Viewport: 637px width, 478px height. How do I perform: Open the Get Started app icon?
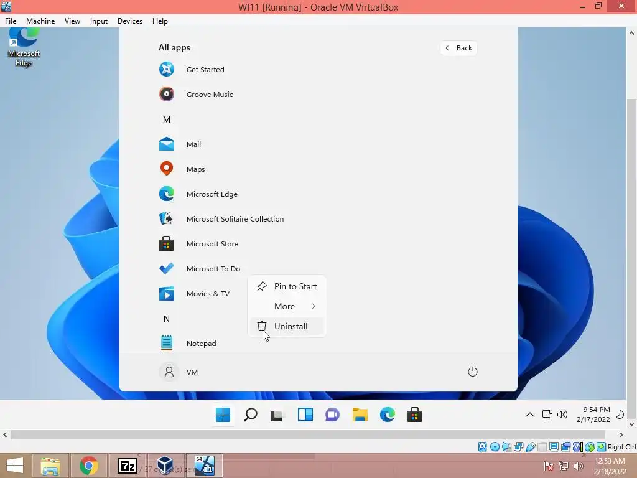167,70
